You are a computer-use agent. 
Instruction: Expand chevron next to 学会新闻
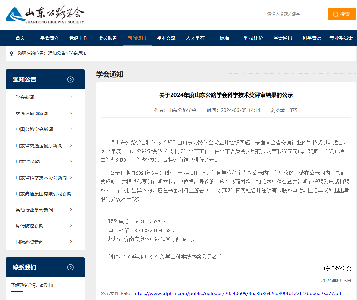71,97
